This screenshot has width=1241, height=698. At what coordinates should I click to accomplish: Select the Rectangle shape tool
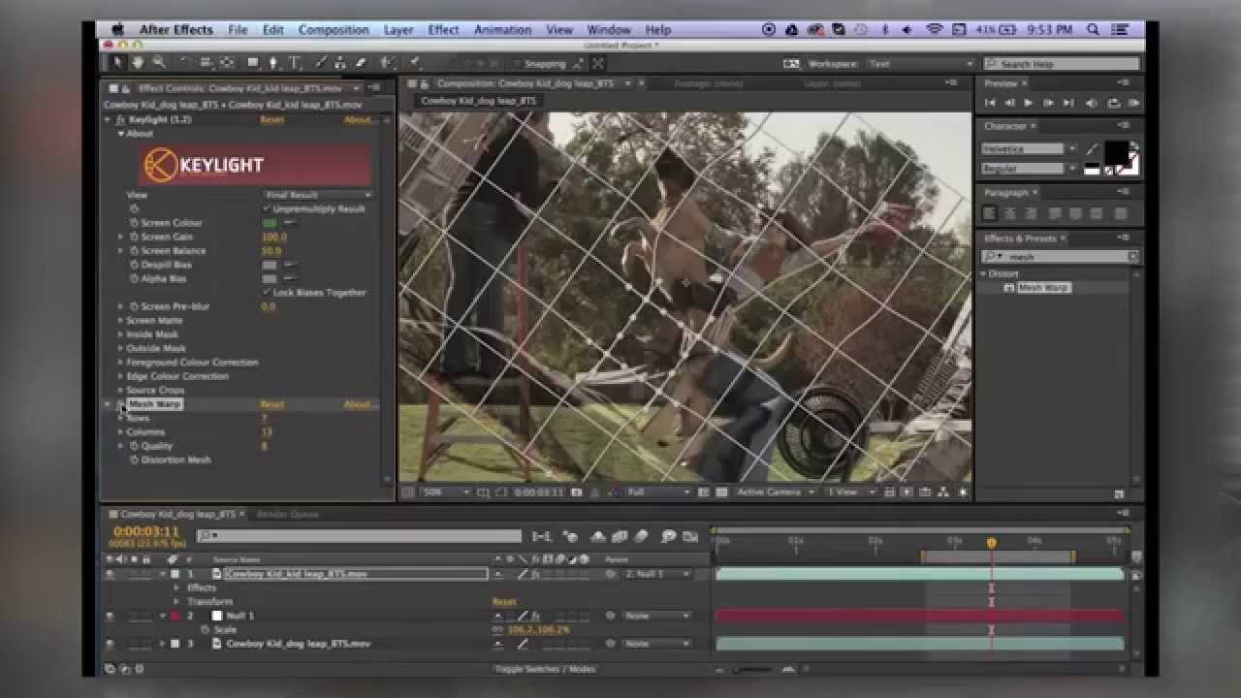253,63
